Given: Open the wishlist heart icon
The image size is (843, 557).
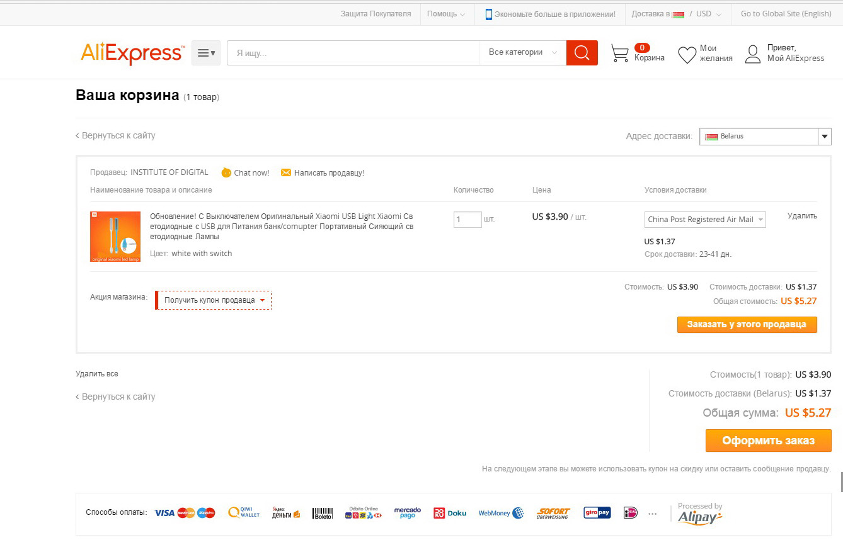Looking at the screenshot, I should point(687,55).
